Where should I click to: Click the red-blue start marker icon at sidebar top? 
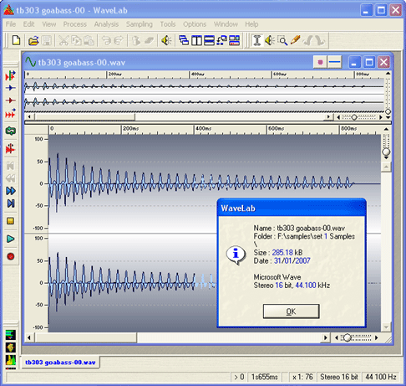(x=11, y=75)
